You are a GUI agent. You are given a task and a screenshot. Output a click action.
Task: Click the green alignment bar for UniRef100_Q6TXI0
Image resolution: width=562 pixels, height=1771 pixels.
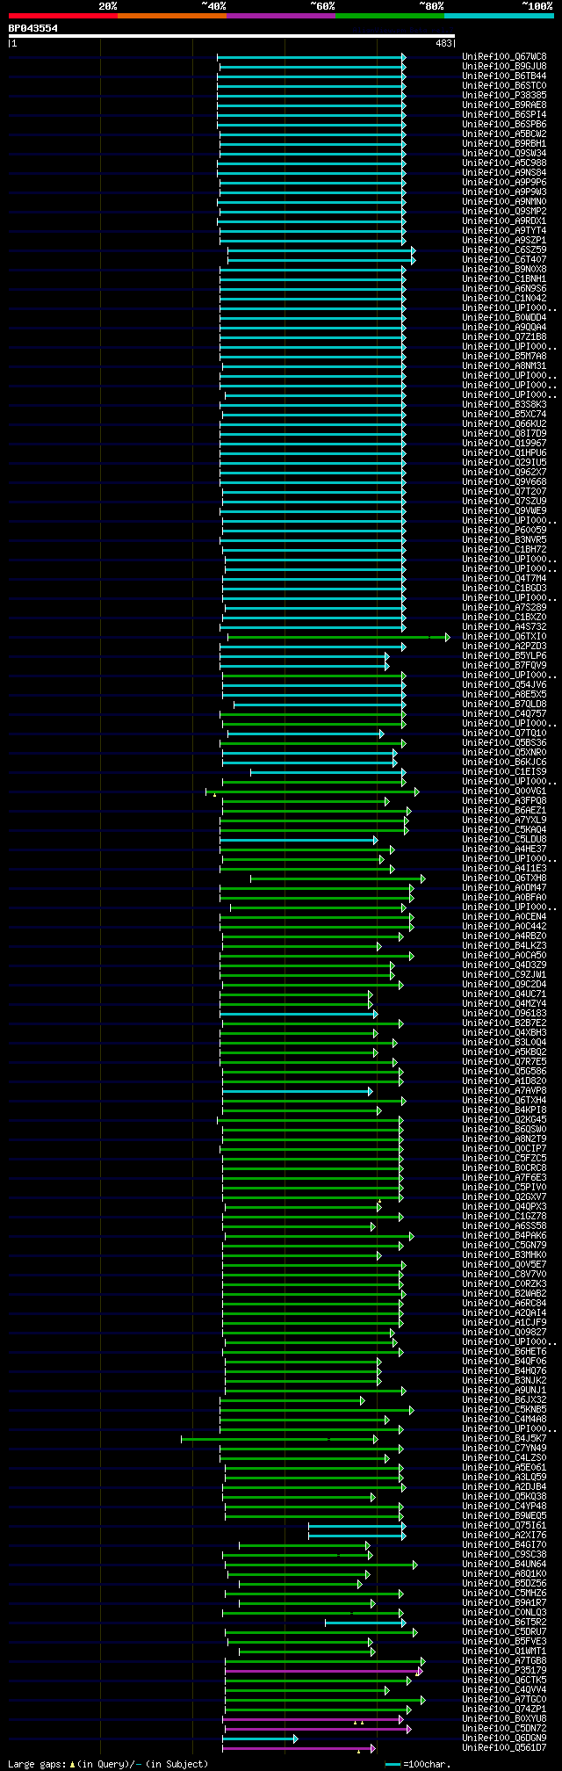338,636
